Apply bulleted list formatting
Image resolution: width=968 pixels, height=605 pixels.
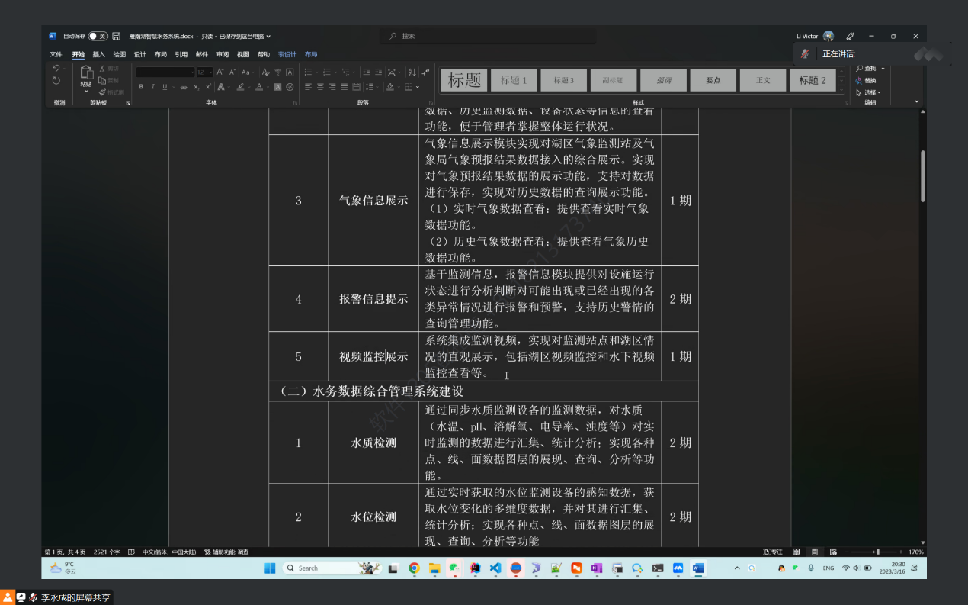coord(308,72)
